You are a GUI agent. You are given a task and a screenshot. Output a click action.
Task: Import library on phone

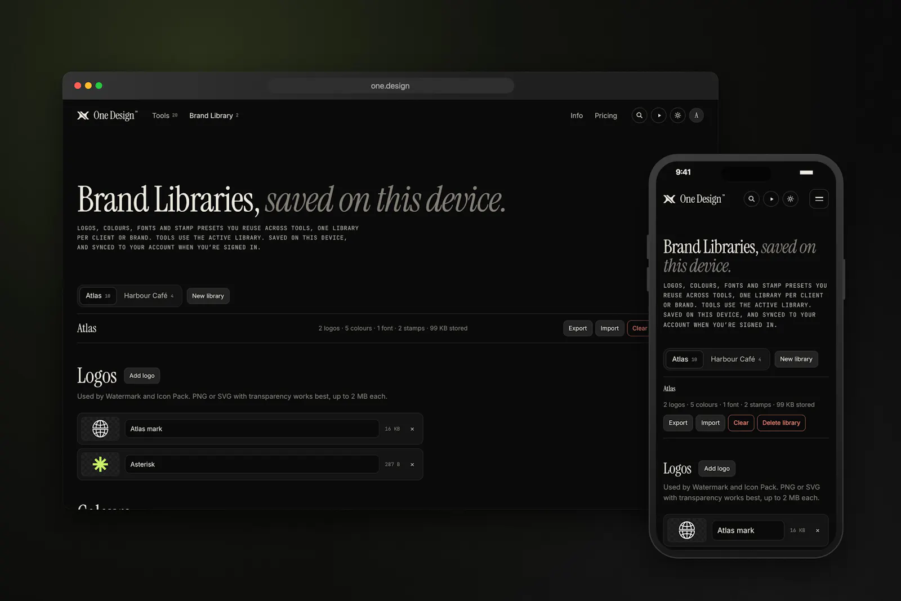[x=710, y=423]
